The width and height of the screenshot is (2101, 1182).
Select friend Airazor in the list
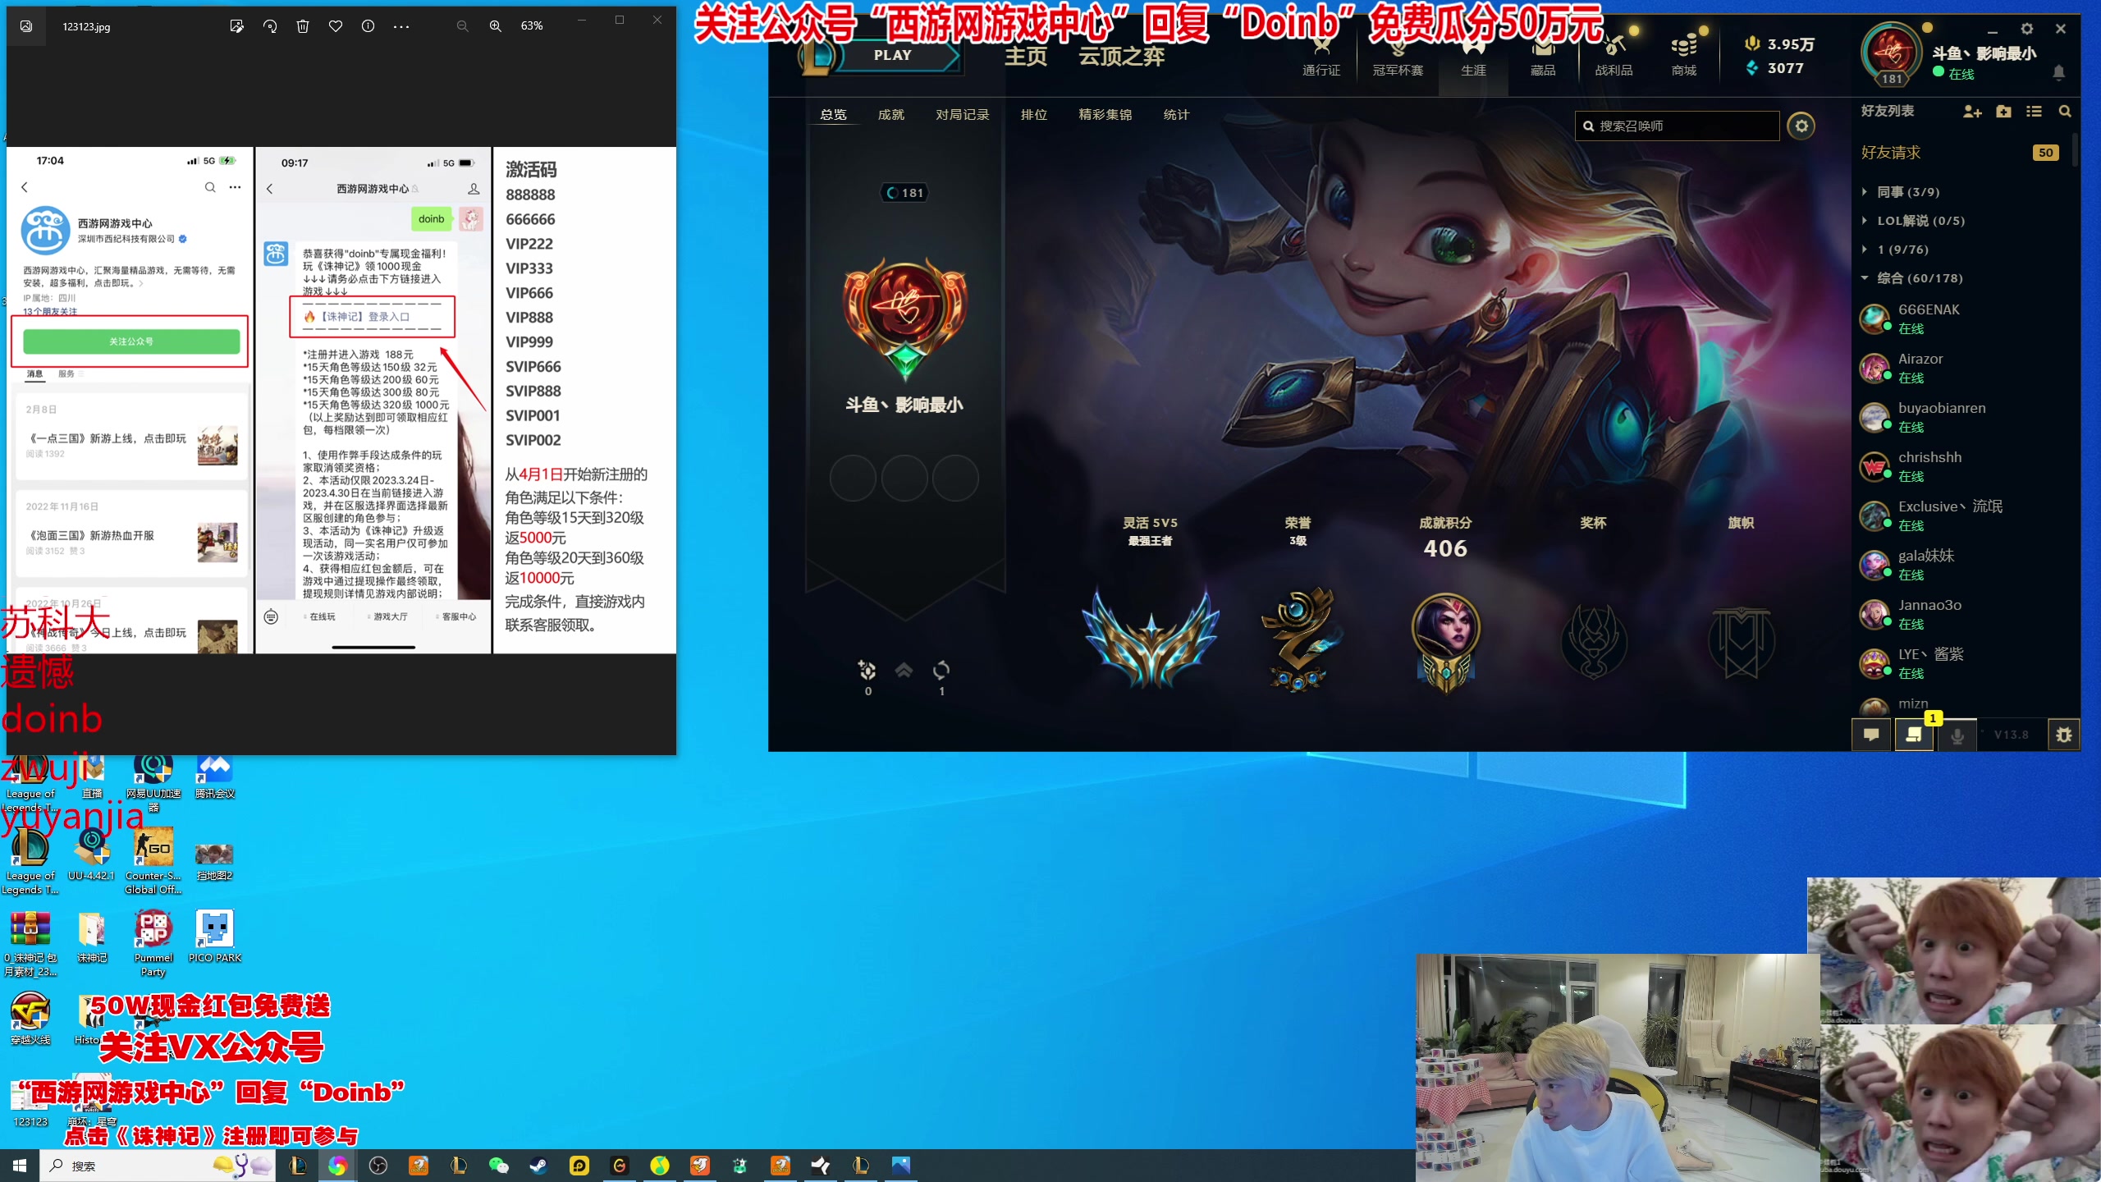coord(1963,368)
